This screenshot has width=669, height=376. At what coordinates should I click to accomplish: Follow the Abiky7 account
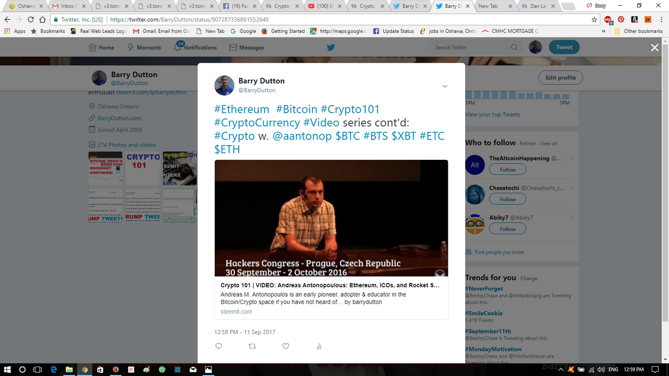507,229
